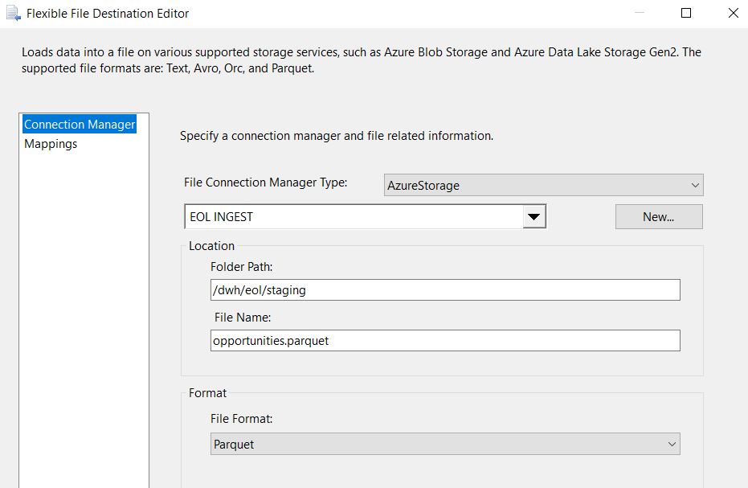The height and width of the screenshot is (488, 748).
Task: Click the black arrow of EOL INGEST combo
Action: point(533,217)
